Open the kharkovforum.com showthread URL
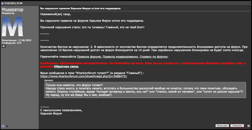 click(x=84, y=76)
